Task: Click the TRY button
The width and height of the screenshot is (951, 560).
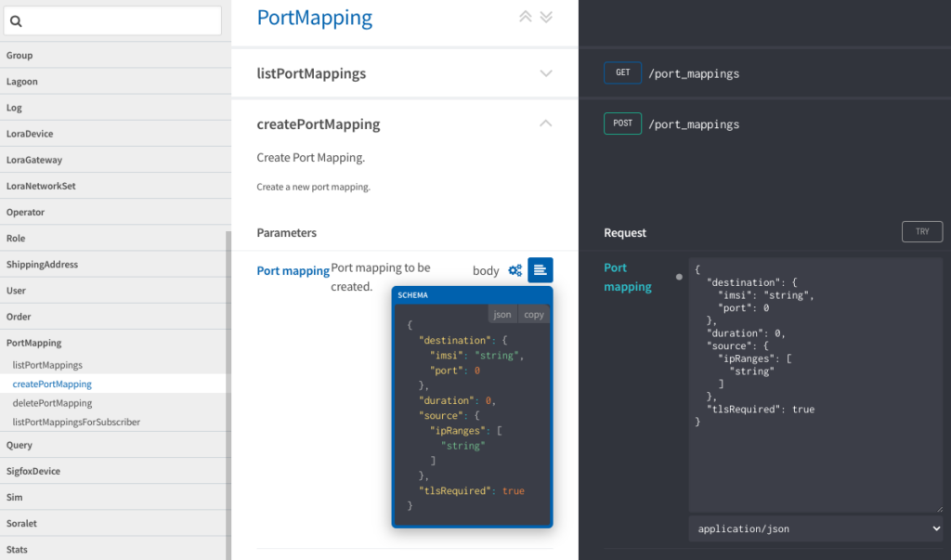Action: pos(921,232)
